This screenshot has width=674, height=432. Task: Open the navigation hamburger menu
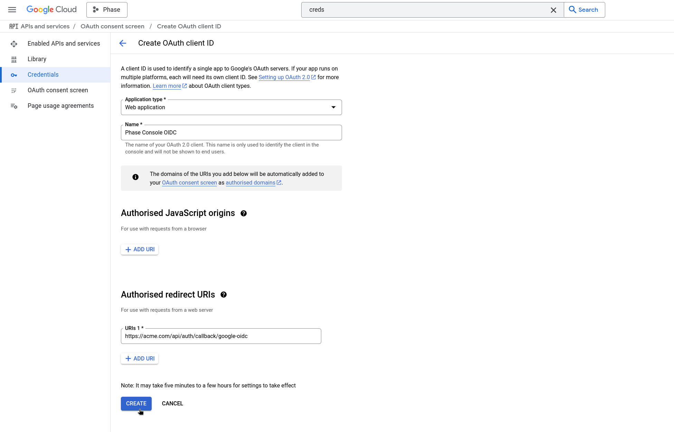click(x=12, y=10)
